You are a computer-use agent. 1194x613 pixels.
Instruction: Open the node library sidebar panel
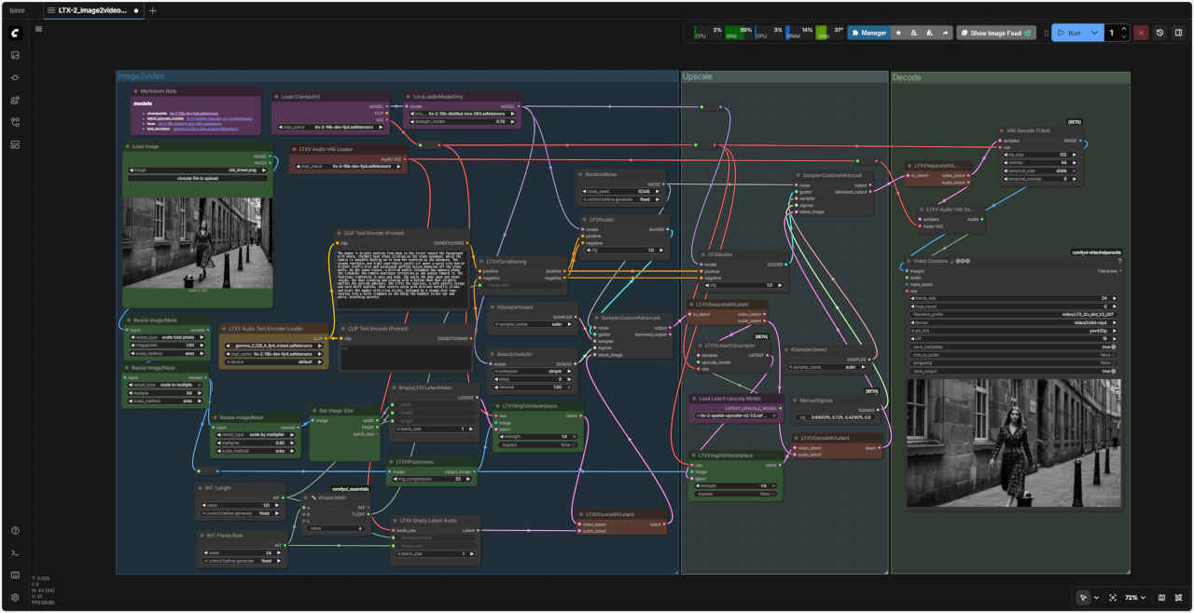coord(15,77)
